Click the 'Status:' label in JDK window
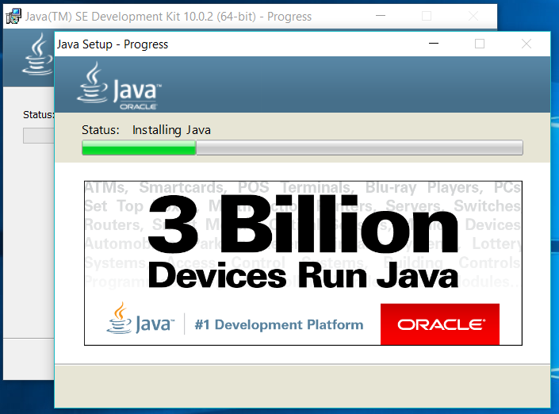Image resolution: width=559 pixels, height=414 pixels. [x=39, y=115]
